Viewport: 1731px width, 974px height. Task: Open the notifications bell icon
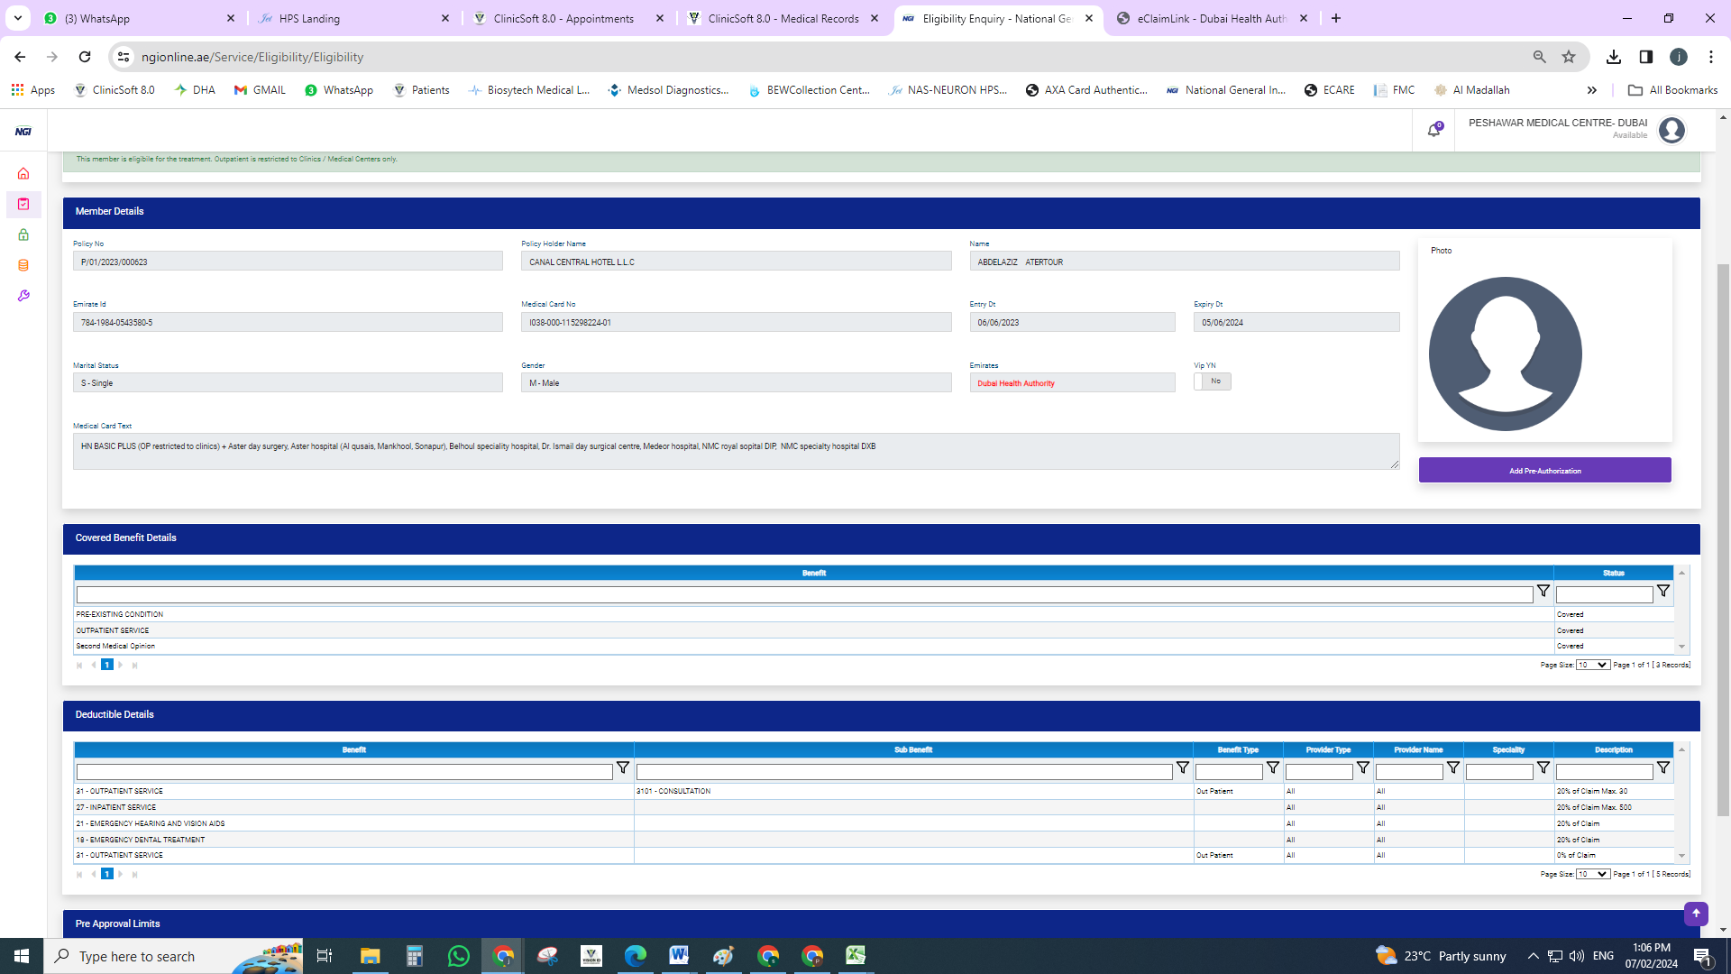(1433, 131)
